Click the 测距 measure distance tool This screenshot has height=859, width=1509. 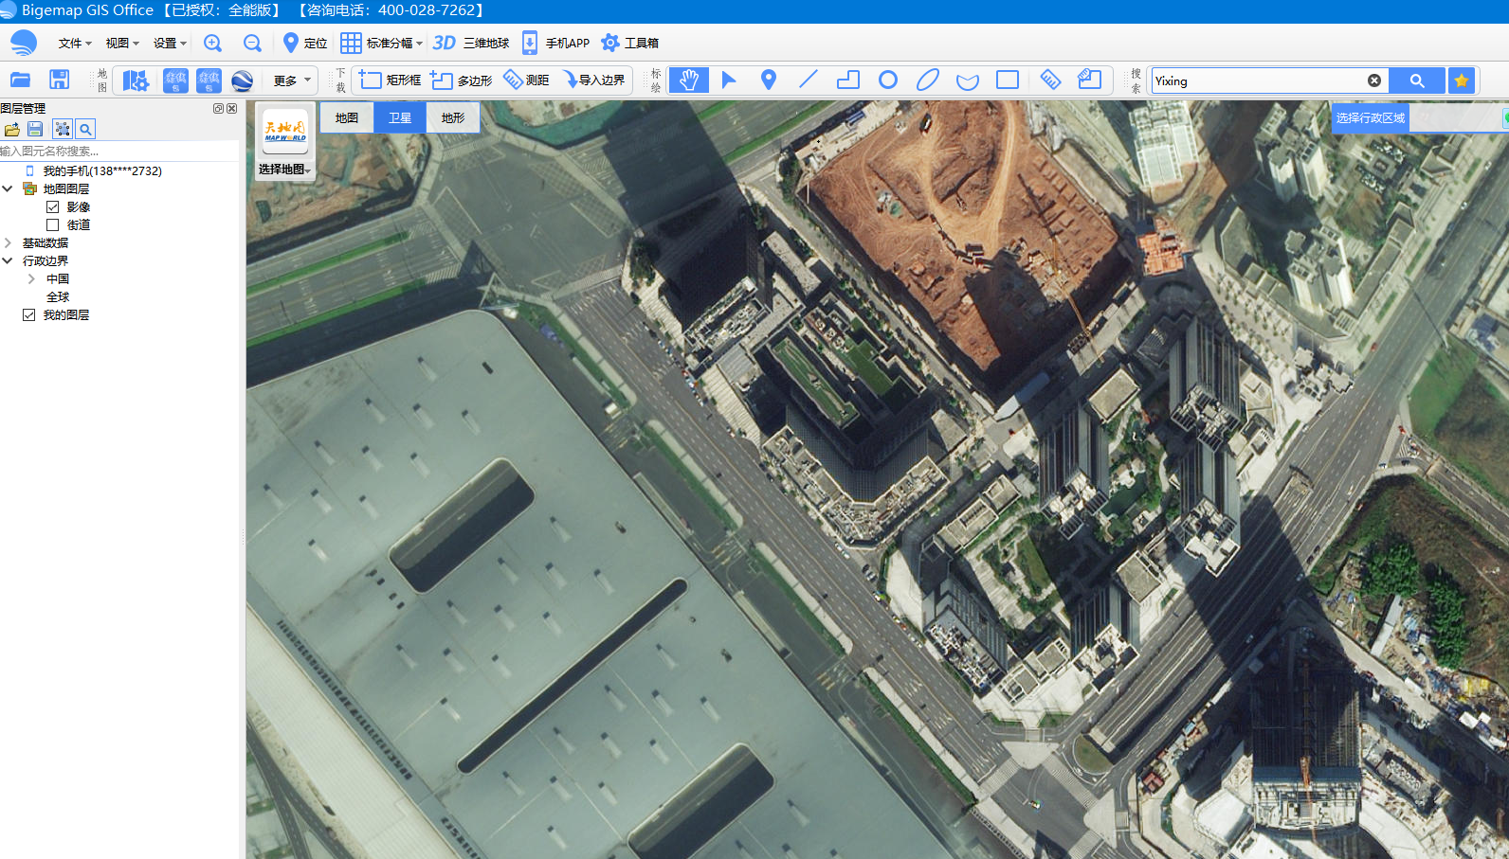pyautogui.click(x=526, y=81)
